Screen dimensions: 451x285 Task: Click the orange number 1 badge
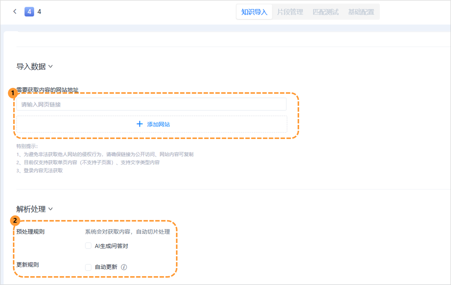click(13, 93)
